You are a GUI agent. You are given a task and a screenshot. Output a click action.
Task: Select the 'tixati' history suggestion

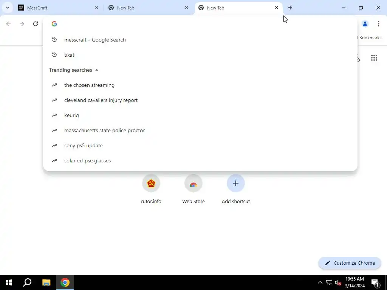point(200,55)
